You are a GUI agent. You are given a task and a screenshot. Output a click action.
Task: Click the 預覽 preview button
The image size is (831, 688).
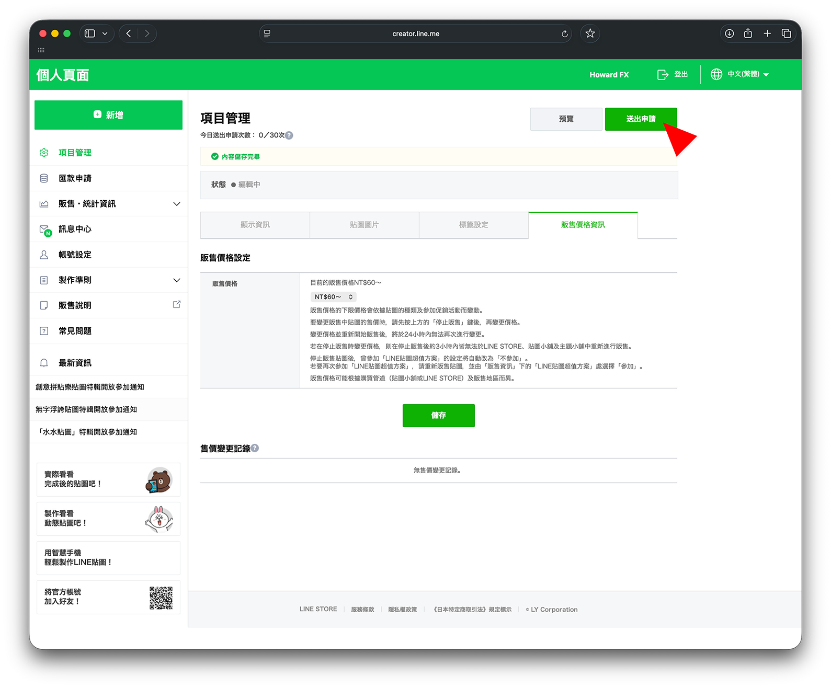pos(566,119)
